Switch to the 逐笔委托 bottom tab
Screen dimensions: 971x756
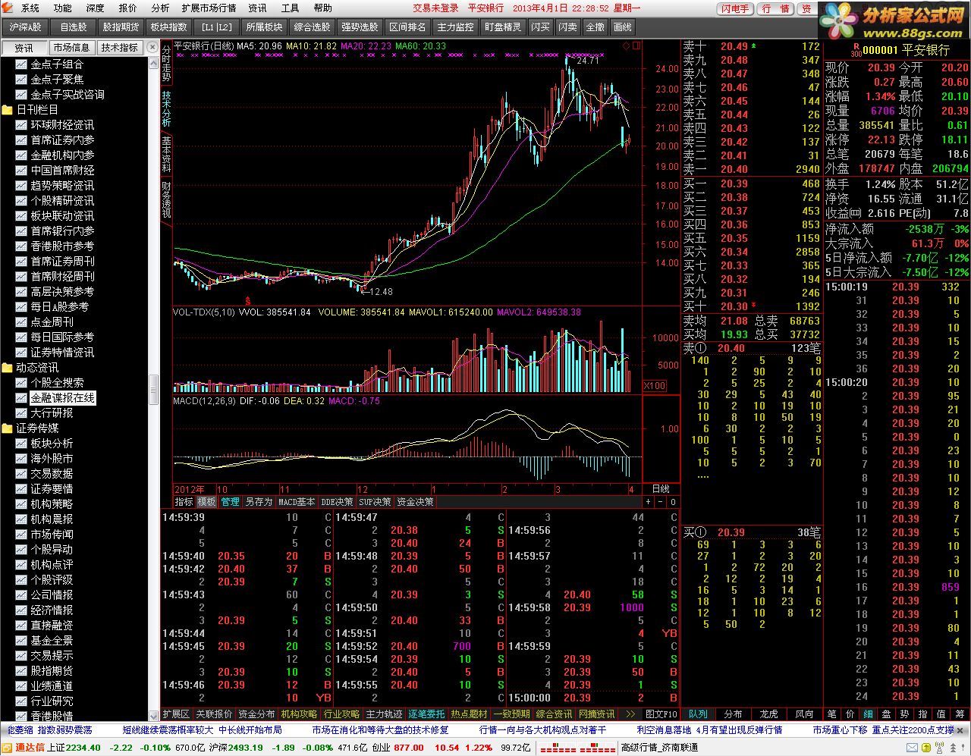426,714
